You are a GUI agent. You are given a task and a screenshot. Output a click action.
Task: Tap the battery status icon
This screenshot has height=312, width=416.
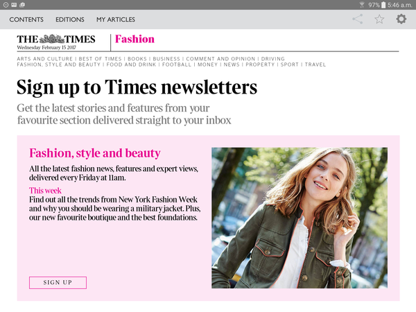point(383,5)
